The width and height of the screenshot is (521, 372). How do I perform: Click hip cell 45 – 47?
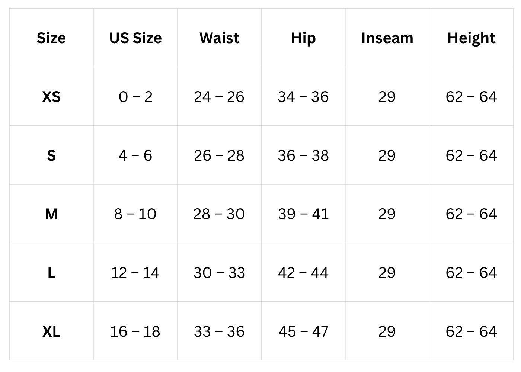click(303, 331)
